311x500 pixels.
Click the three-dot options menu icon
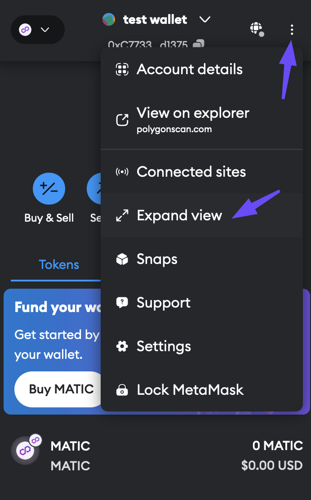coord(292,30)
